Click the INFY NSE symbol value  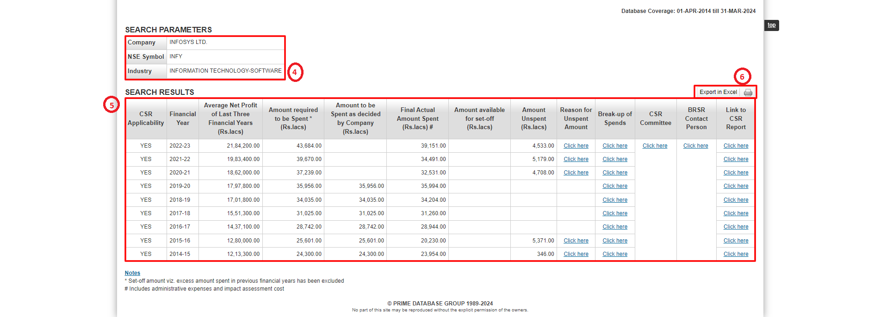[x=176, y=56]
